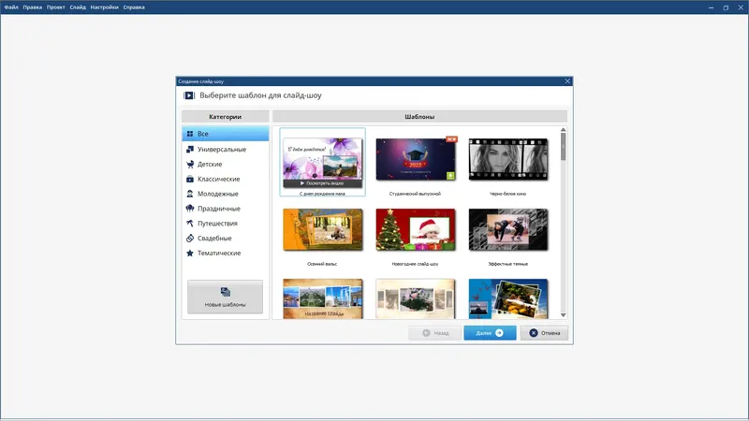This screenshot has height=421, width=749.
Task: Choose the Классические category label
Action: 219,179
